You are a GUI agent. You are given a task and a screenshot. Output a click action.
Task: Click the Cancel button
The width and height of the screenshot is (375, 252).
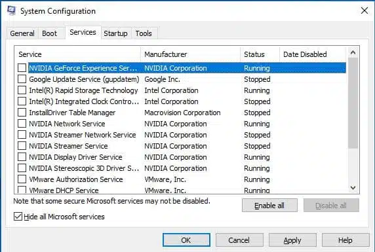click(239, 240)
